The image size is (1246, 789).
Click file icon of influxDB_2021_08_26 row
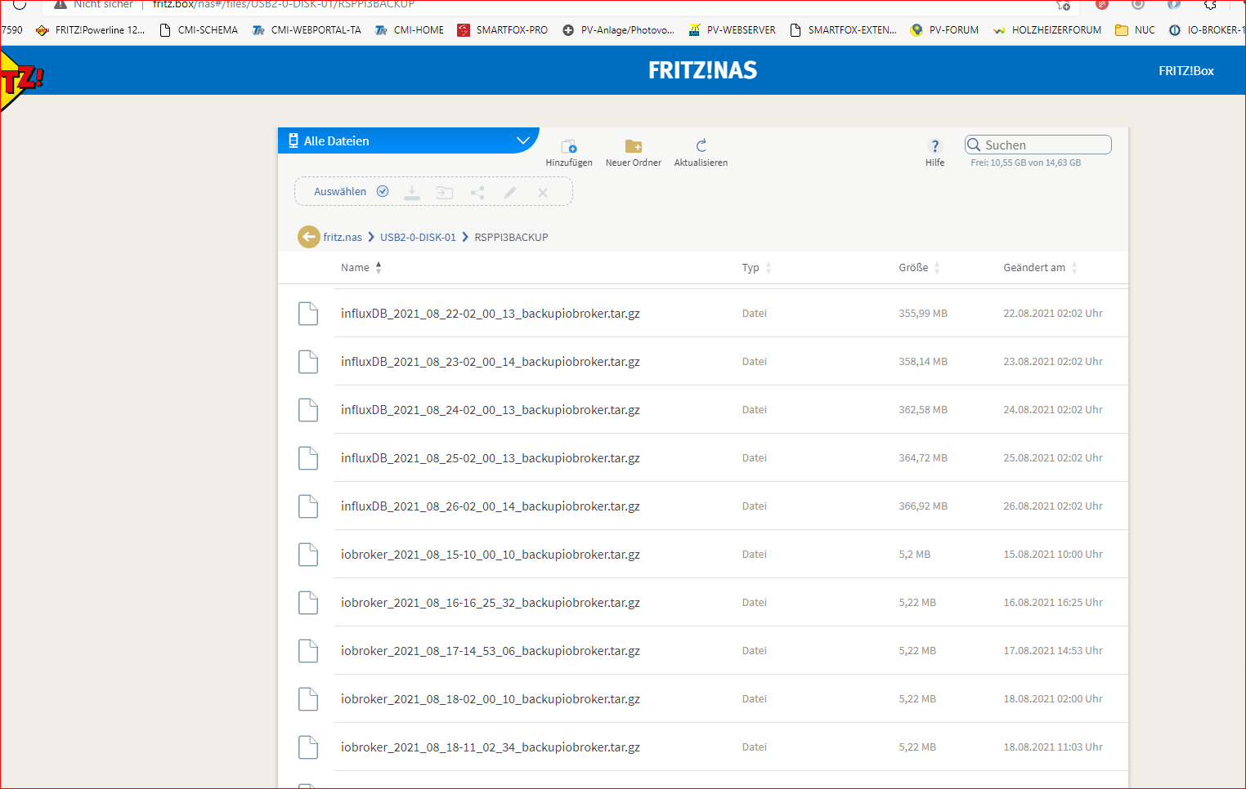tap(308, 506)
